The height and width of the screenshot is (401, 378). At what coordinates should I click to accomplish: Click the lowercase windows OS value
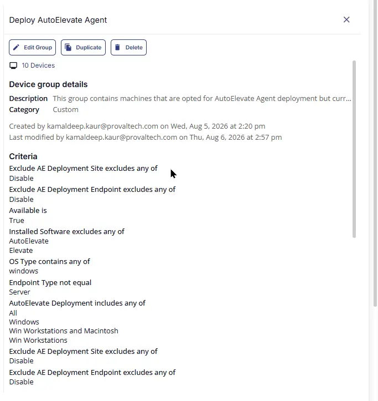coord(24,271)
